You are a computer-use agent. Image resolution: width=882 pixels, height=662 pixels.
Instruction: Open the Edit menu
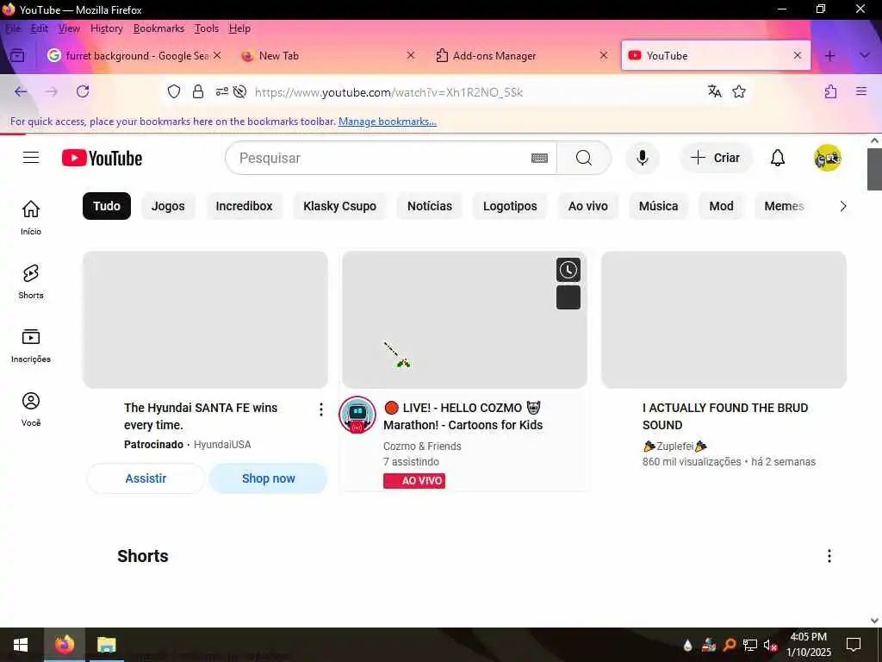coord(39,28)
